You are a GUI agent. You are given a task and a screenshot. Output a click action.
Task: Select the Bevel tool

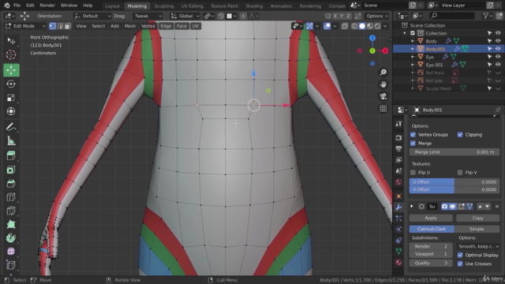coord(11,183)
